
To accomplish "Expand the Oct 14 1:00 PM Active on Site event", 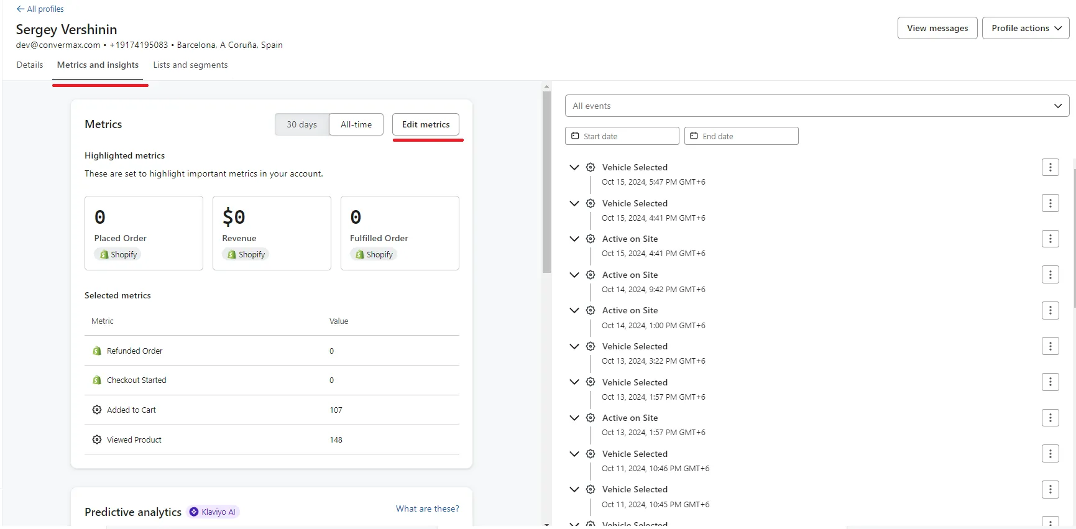I will pyautogui.click(x=574, y=310).
